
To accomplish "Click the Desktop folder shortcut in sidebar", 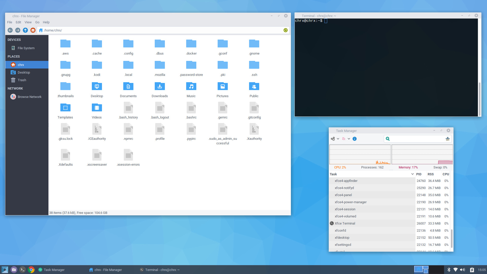I will [x=23, y=72].
